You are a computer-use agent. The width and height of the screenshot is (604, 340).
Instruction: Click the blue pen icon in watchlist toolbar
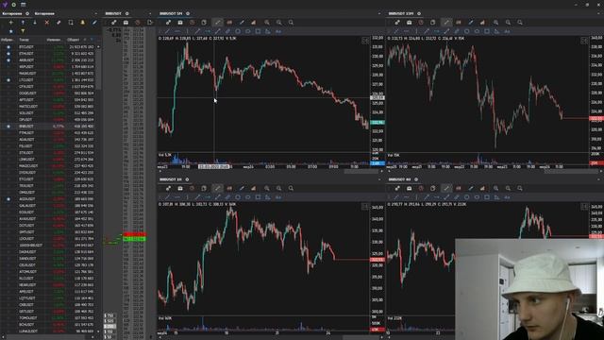pyautogui.click(x=94, y=23)
